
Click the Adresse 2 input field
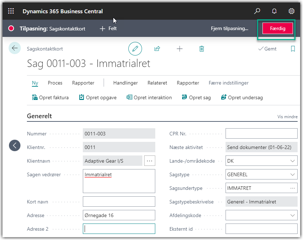(119, 229)
